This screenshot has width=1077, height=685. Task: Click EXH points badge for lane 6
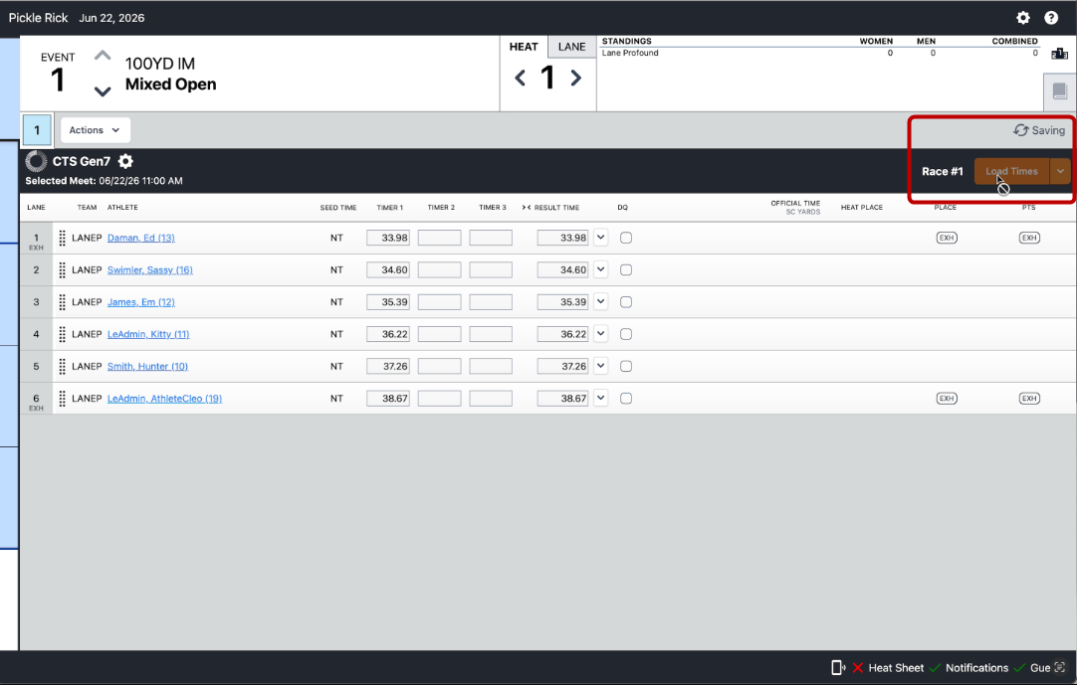point(1029,398)
